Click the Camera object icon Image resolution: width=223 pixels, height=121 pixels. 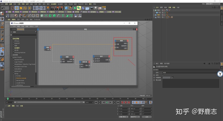[91, 8]
